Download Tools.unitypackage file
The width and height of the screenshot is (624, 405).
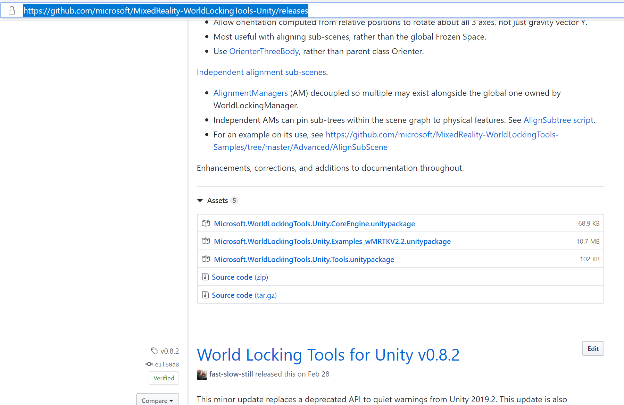[x=304, y=260]
